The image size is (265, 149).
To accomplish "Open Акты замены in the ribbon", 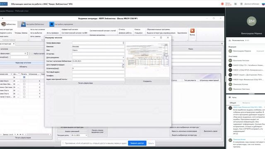I will coord(36,36).
